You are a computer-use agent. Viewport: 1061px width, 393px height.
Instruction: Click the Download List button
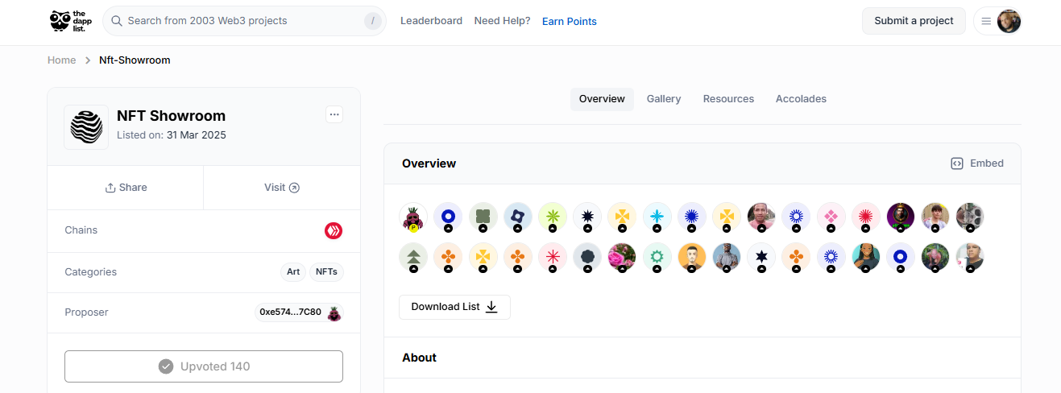(454, 307)
